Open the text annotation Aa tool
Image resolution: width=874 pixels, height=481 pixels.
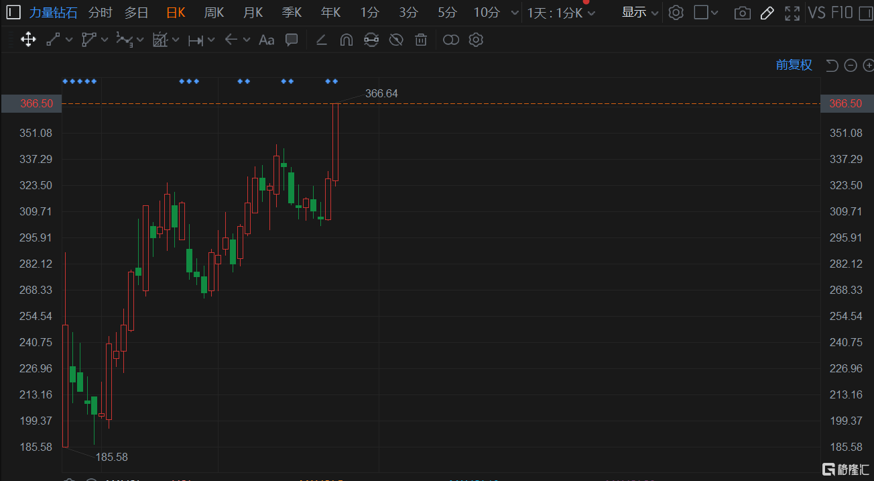click(x=266, y=40)
